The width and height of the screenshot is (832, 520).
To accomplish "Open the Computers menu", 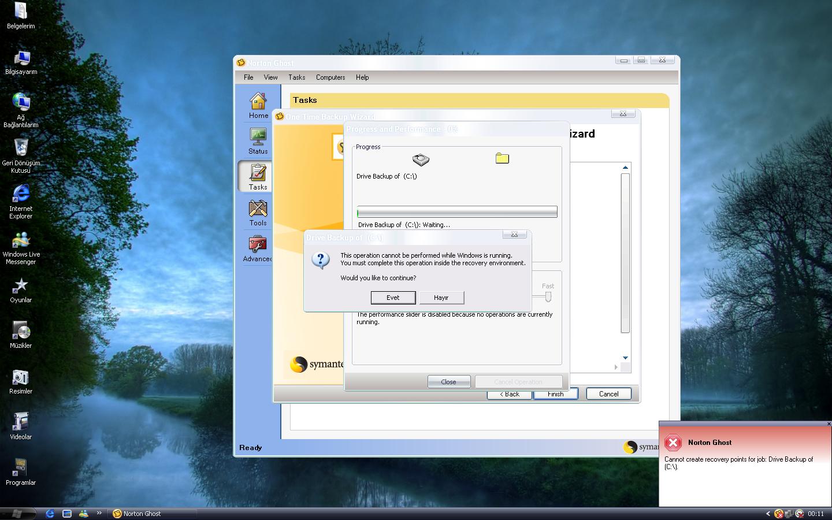I will click(330, 77).
